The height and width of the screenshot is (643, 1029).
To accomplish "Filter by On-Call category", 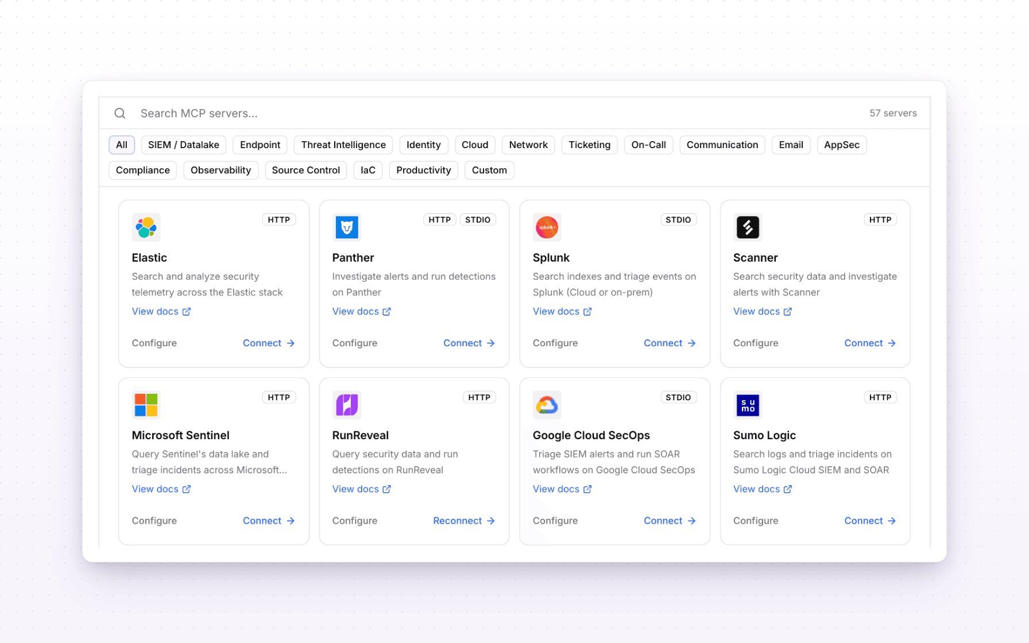I will pos(649,145).
